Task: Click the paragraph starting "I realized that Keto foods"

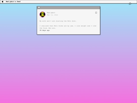Action: [x=68, y=27]
